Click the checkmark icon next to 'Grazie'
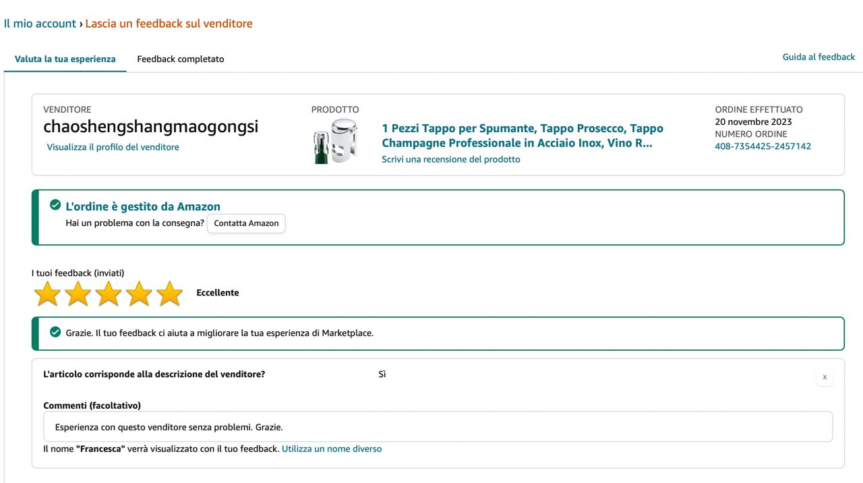The height and width of the screenshot is (483, 863). tap(55, 332)
